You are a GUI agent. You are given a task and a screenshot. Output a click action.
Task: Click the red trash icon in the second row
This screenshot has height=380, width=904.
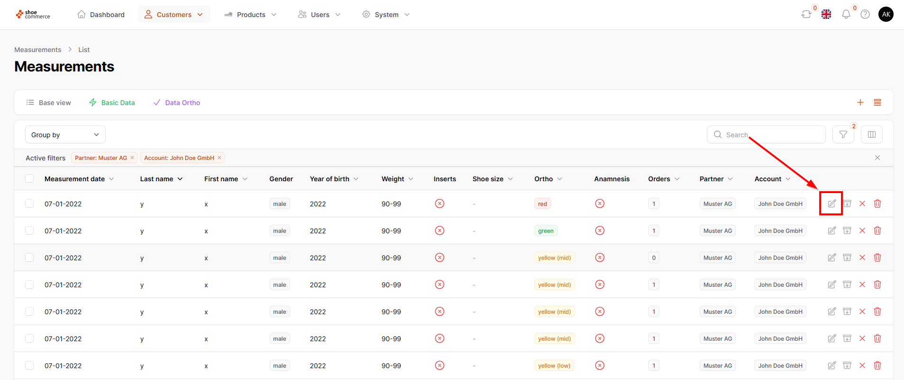(x=877, y=230)
